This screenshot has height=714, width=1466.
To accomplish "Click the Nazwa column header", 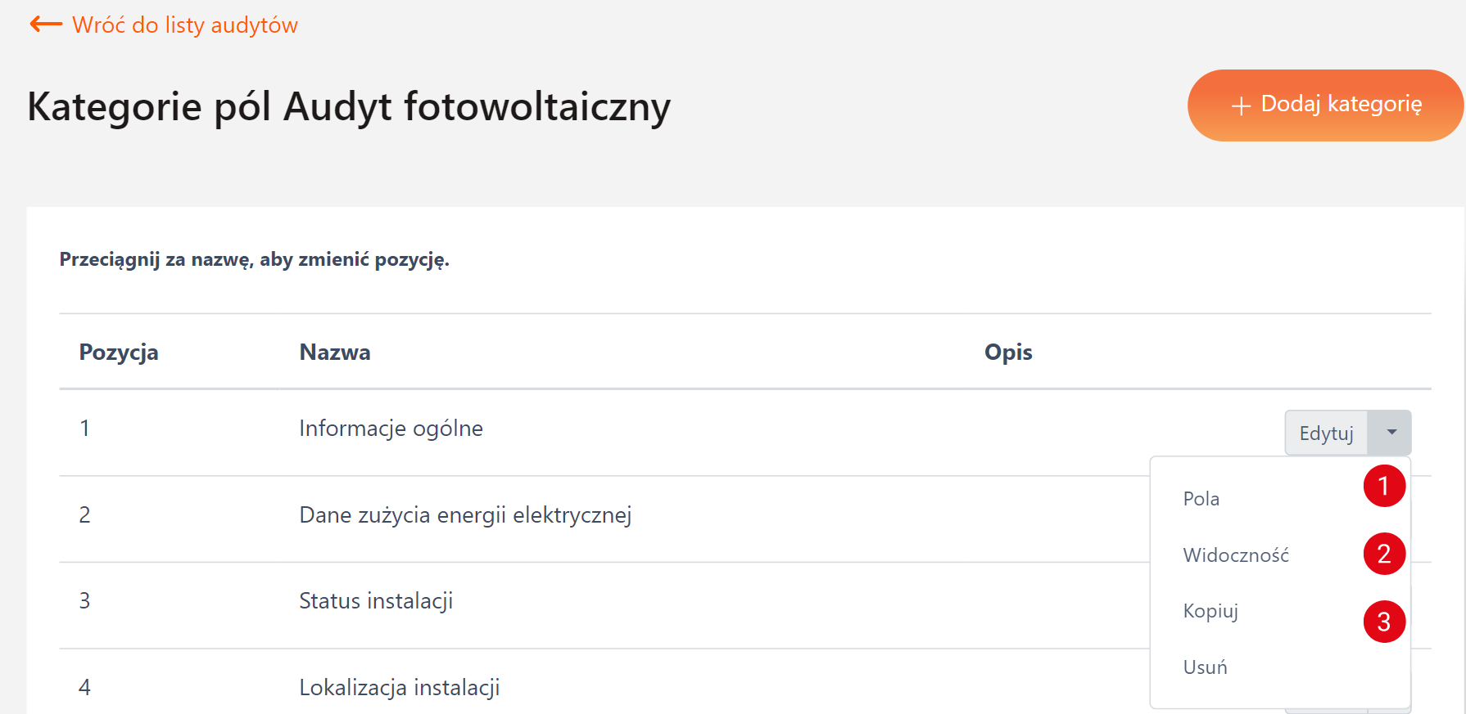I will click(335, 353).
